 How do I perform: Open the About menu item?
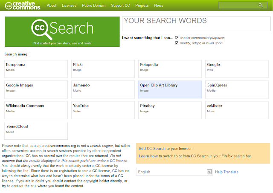click(51, 6)
